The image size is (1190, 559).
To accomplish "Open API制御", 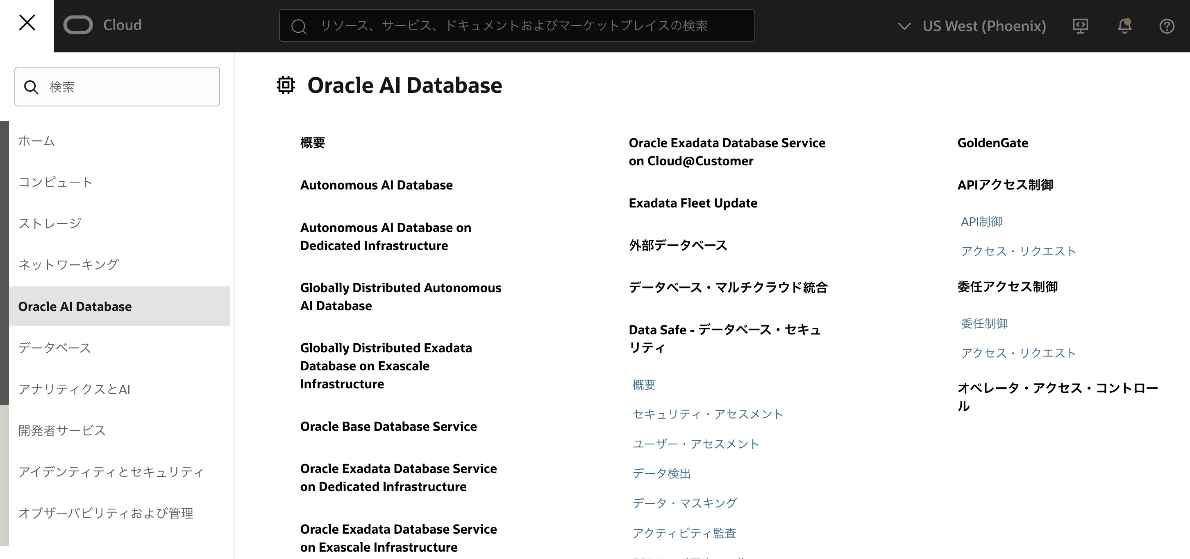I will (982, 222).
